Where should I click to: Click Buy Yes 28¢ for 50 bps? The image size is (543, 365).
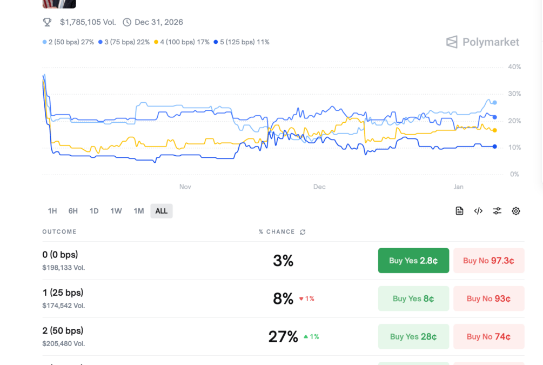pyautogui.click(x=413, y=336)
